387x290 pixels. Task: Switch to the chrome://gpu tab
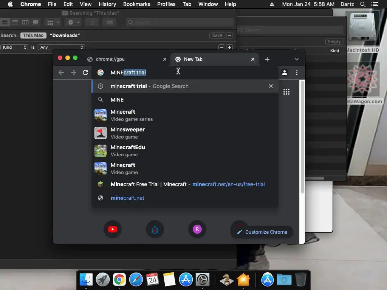click(x=127, y=59)
